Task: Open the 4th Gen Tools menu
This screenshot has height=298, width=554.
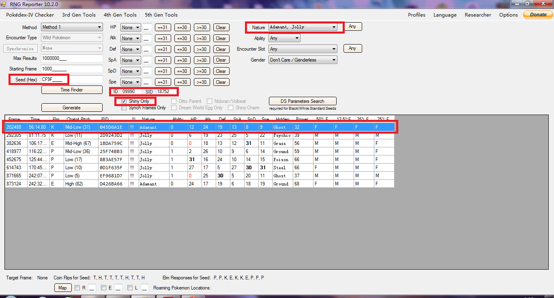Action: point(120,15)
